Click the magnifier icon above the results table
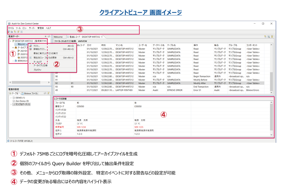Viewport: 283px width, 194px height. 269,37
